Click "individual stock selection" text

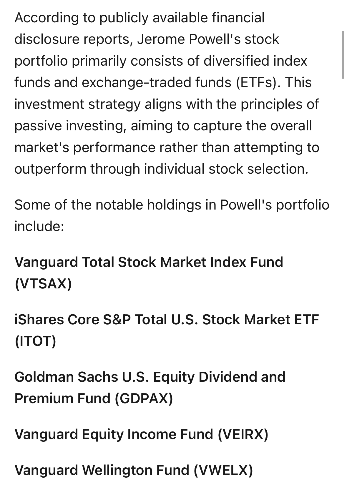(226, 169)
